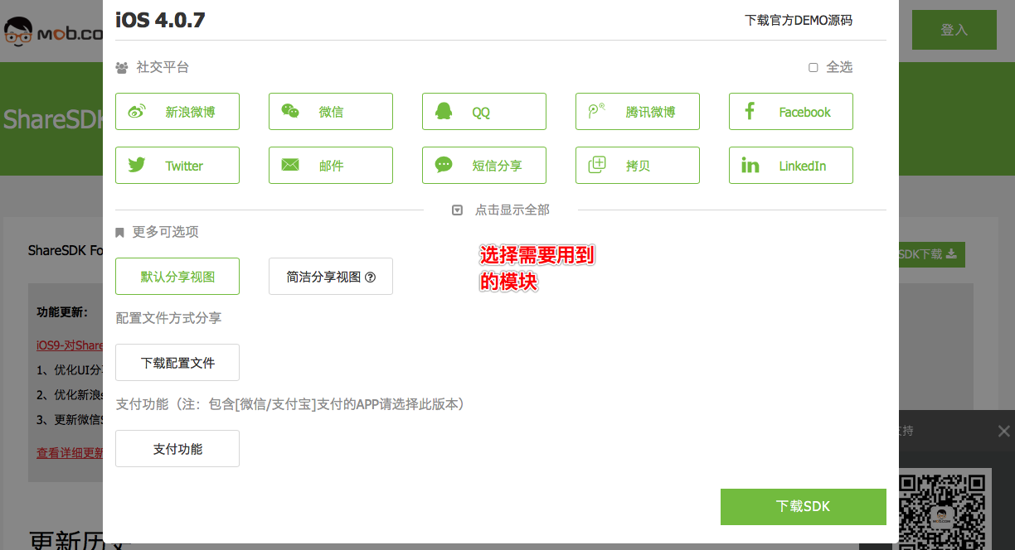Select the 支付功能 option
This screenshot has height=550, width=1015.
click(x=177, y=449)
